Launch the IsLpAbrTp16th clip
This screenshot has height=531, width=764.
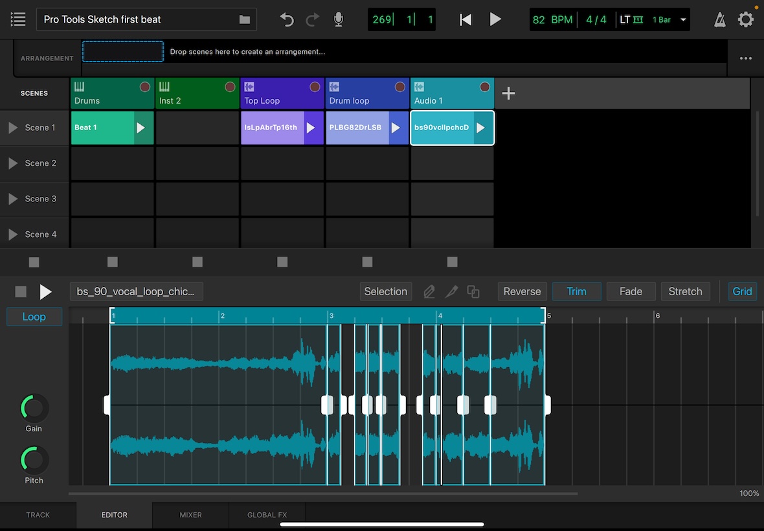point(311,128)
